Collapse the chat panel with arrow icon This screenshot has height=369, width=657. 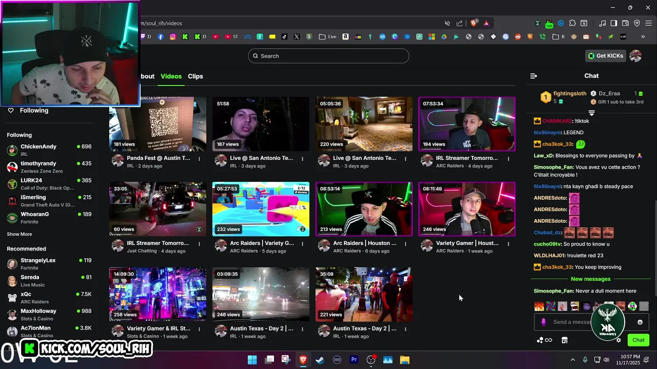coord(534,76)
